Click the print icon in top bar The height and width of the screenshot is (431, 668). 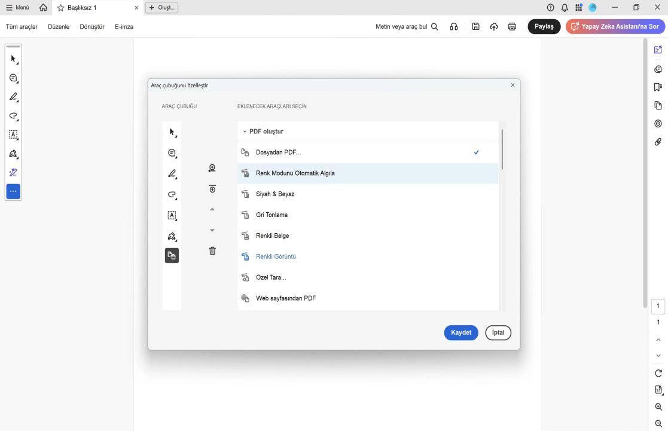pyautogui.click(x=512, y=26)
